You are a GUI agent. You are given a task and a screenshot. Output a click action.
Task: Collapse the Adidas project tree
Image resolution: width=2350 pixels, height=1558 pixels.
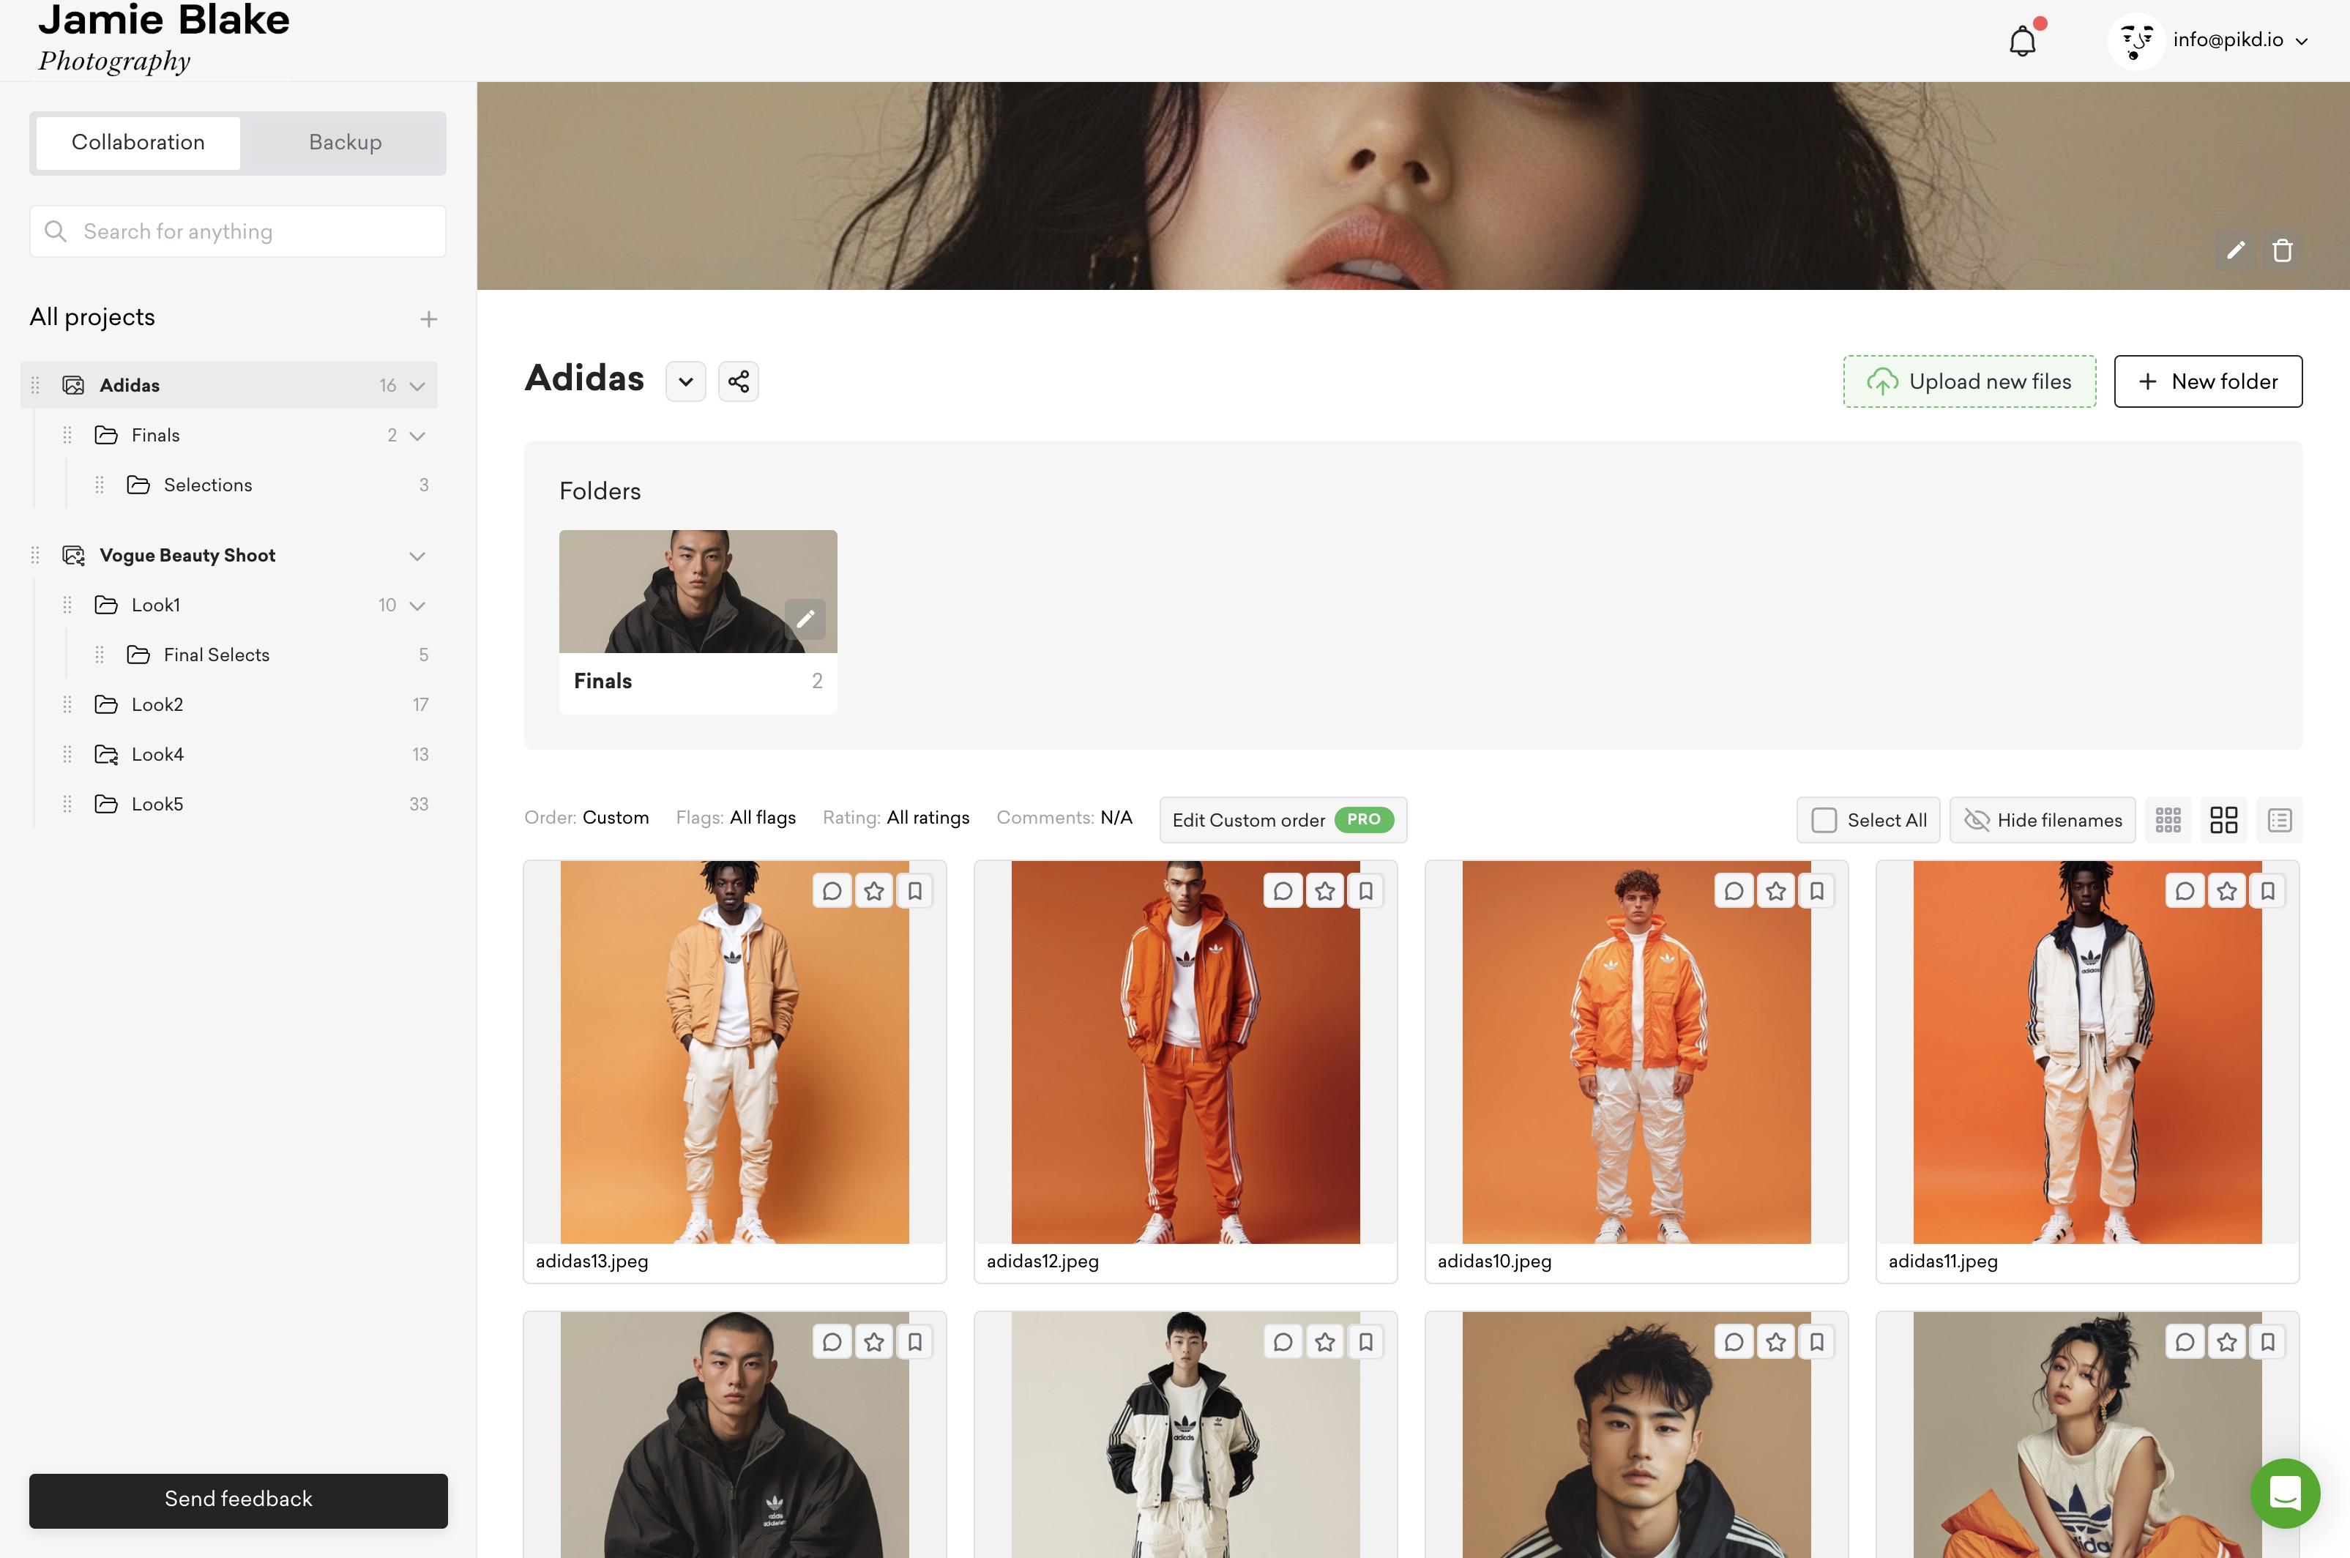pos(417,386)
